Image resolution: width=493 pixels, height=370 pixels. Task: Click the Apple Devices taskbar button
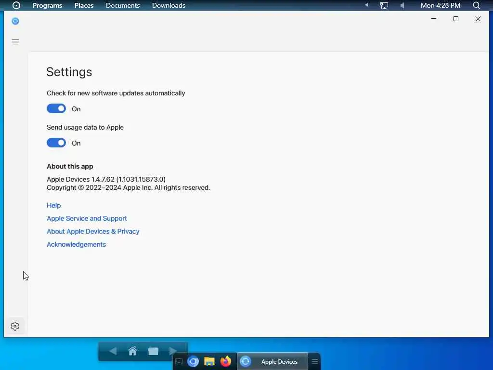(x=272, y=361)
